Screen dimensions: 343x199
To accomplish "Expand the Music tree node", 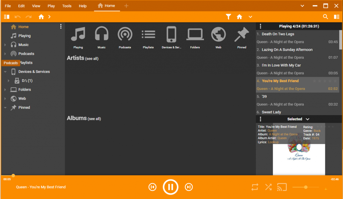I will [5, 45].
